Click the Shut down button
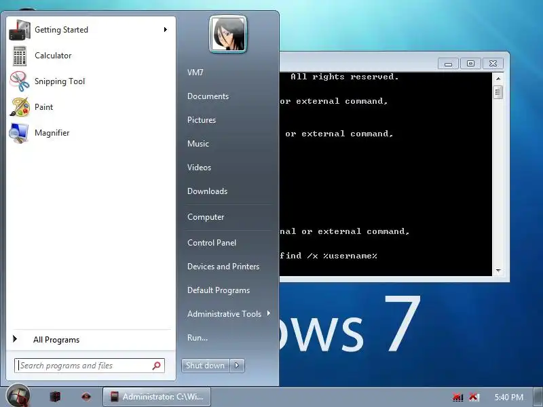Screen dimensions: 543x407 [206, 366]
